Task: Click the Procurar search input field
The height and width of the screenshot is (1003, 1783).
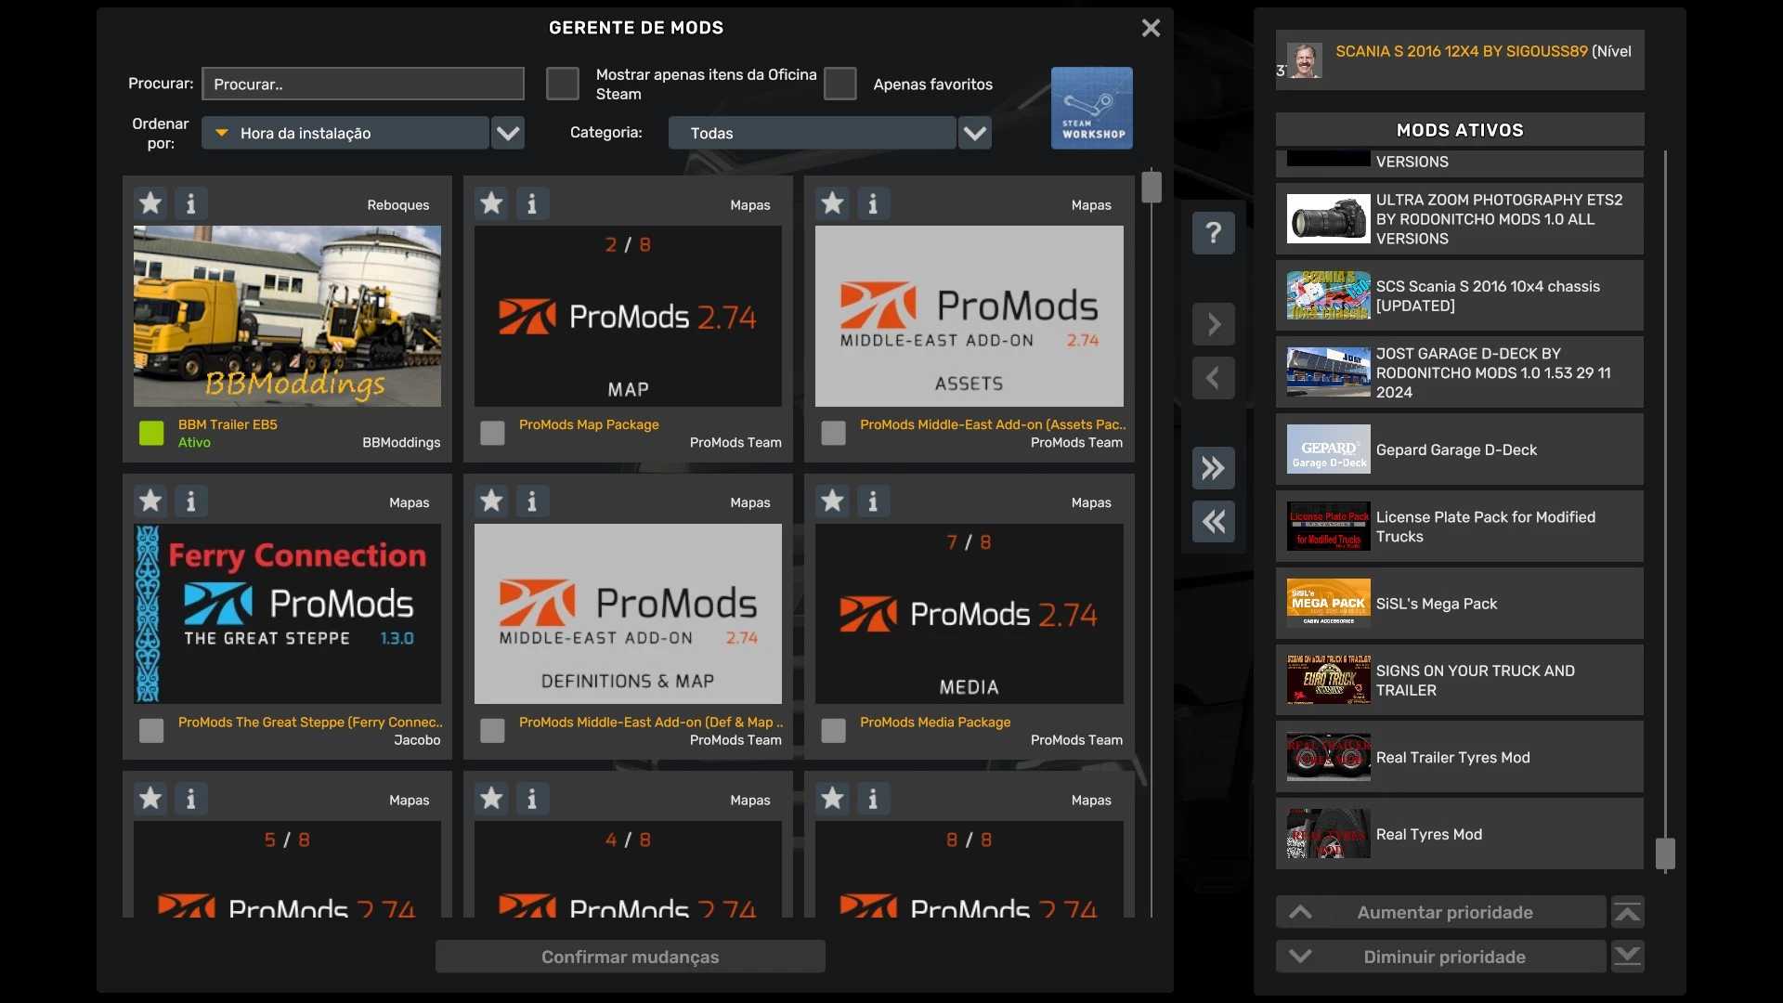Action: tap(363, 84)
